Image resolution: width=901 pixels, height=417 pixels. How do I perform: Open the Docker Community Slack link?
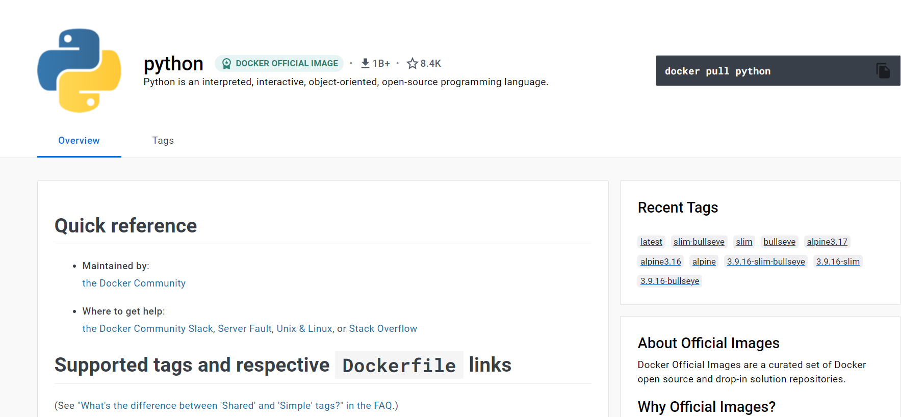pos(148,329)
